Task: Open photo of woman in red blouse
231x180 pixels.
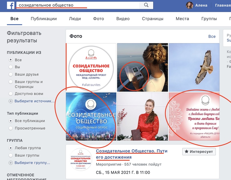Action: (x=143, y=117)
